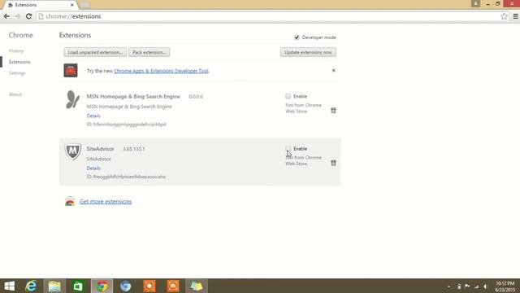Screen dimensions: 520x293
Task: Open the blue Chromium icon on taskbar
Action: pyautogui.click(x=125, y=286)
